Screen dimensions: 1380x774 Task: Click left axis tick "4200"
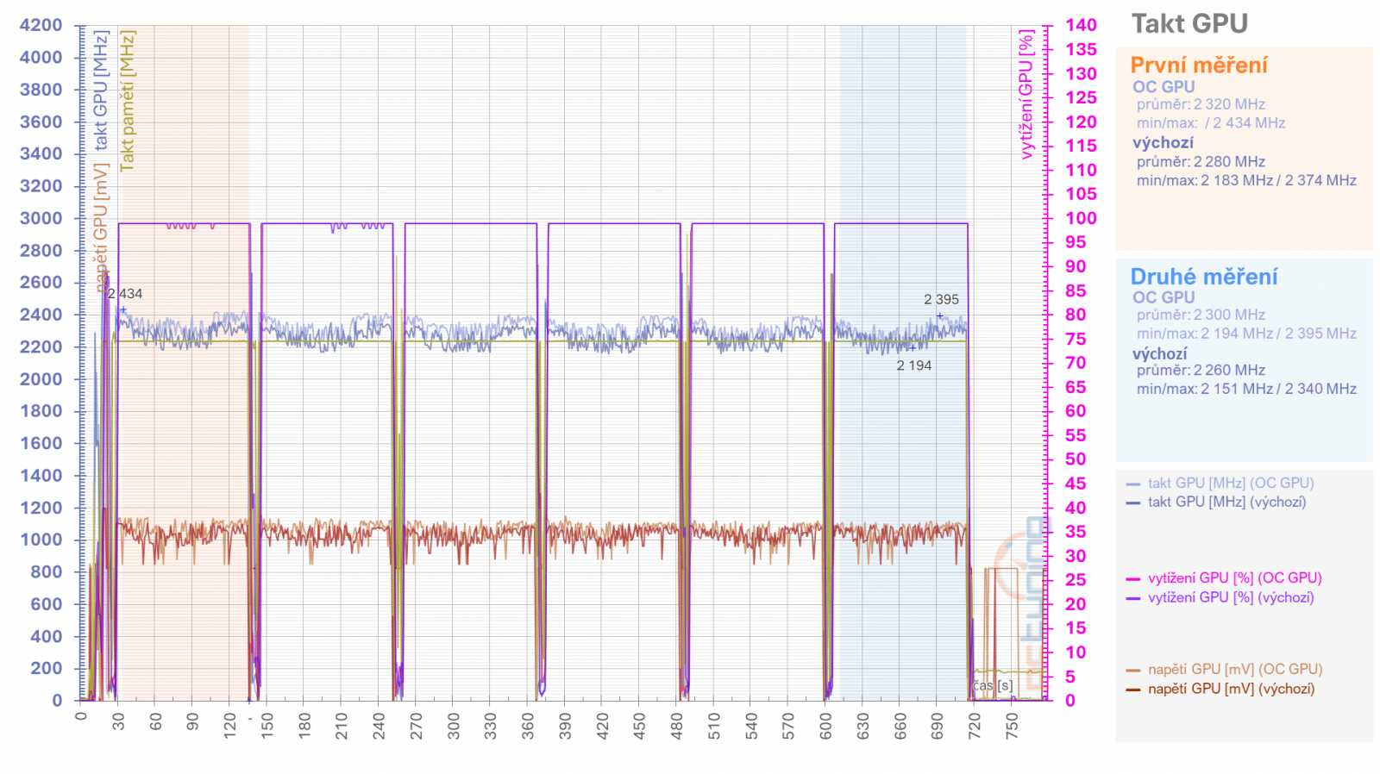41,26
